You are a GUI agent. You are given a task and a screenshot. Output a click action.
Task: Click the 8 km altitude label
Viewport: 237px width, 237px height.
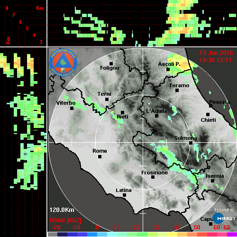7,8
